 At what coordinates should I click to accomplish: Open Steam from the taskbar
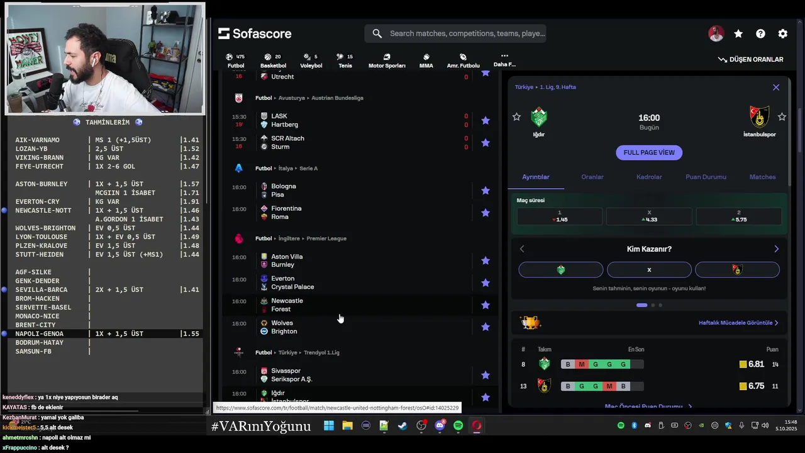point(402,426)
